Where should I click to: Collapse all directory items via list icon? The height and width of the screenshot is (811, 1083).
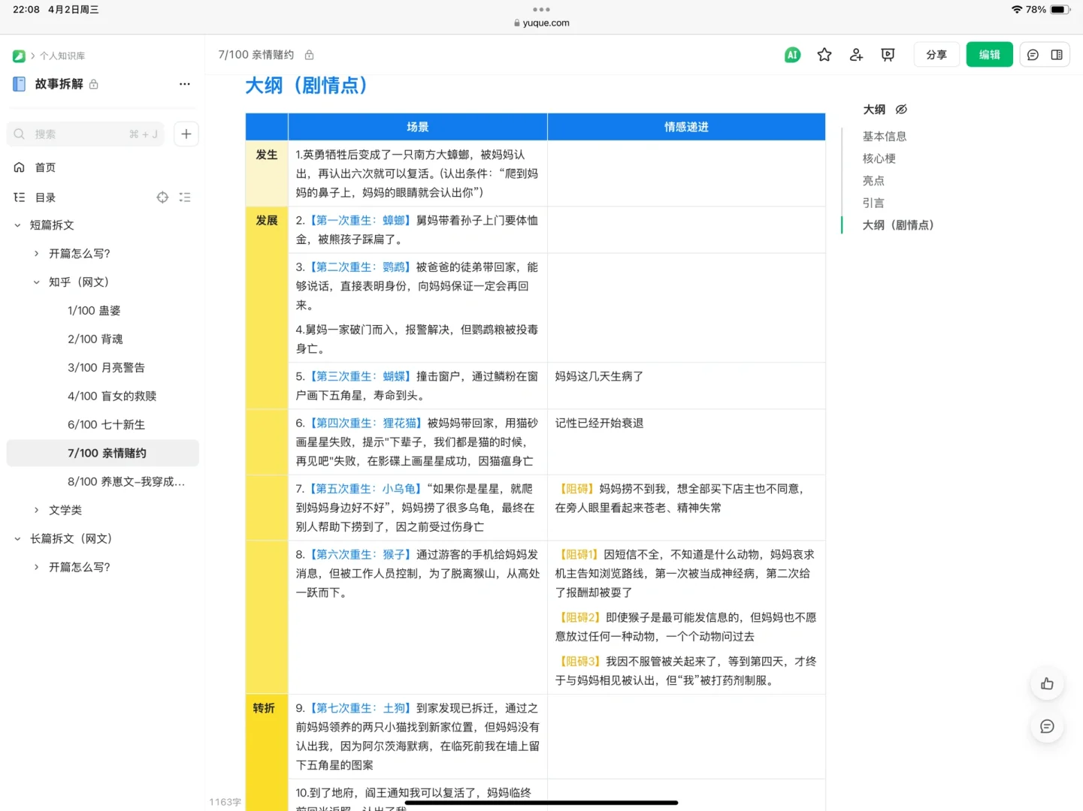[185, 197]
